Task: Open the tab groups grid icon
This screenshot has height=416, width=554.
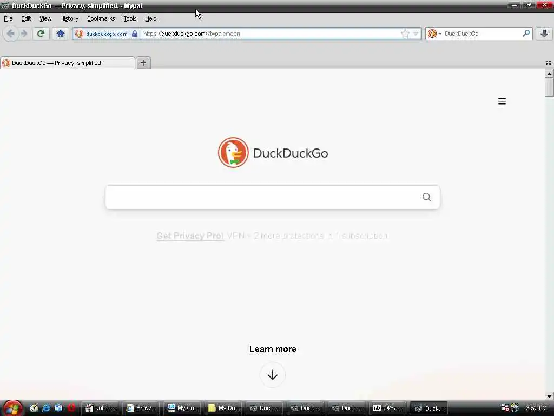Action: point(549,63)
